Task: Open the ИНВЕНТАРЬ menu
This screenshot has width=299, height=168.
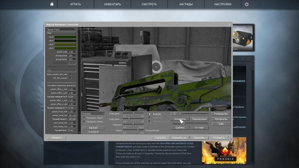Action: 112,4
